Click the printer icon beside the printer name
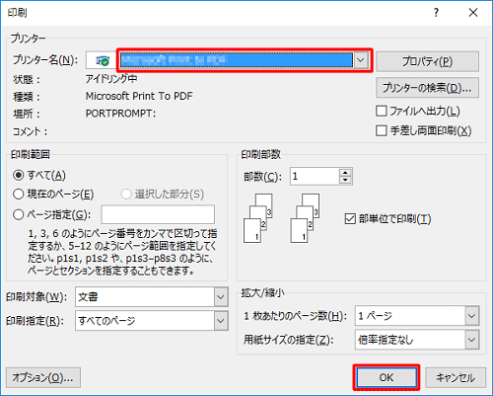Screen dimensions: 493x396 point(103,60)
